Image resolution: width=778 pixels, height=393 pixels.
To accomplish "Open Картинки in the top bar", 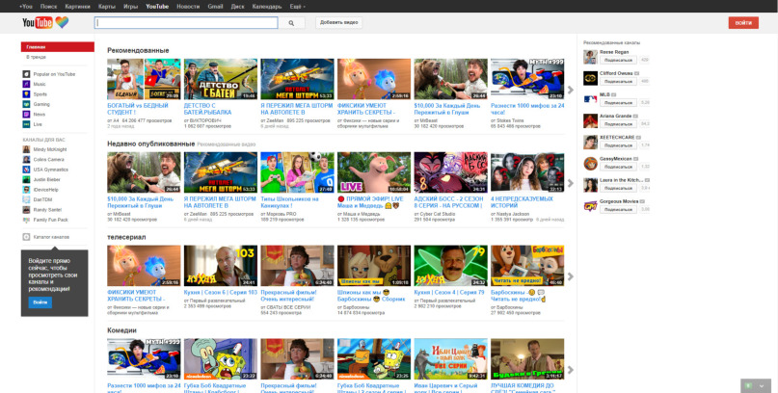I will [x=77, y=7].
